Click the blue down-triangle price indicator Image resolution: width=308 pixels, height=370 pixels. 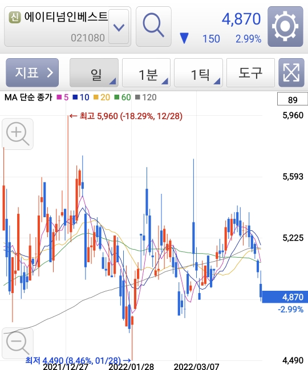coord(184,38)
